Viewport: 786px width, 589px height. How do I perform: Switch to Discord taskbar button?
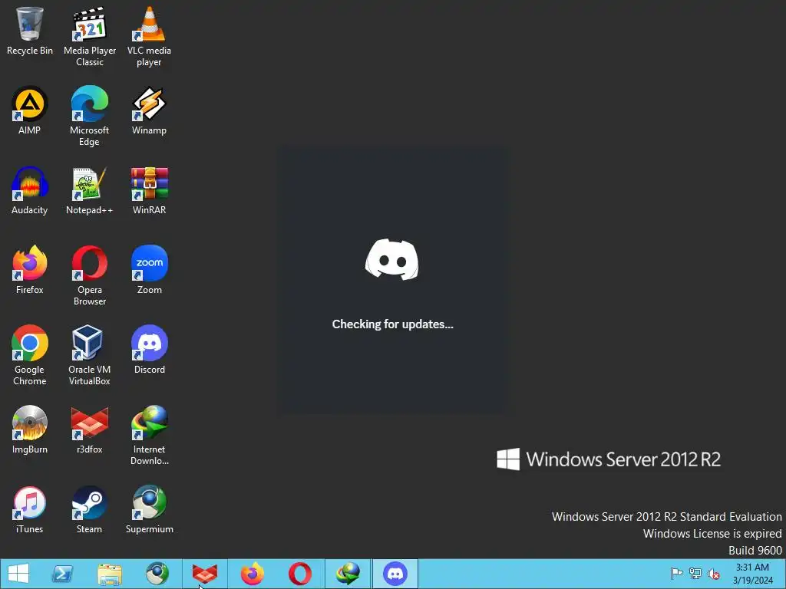[x=395, y=574]
